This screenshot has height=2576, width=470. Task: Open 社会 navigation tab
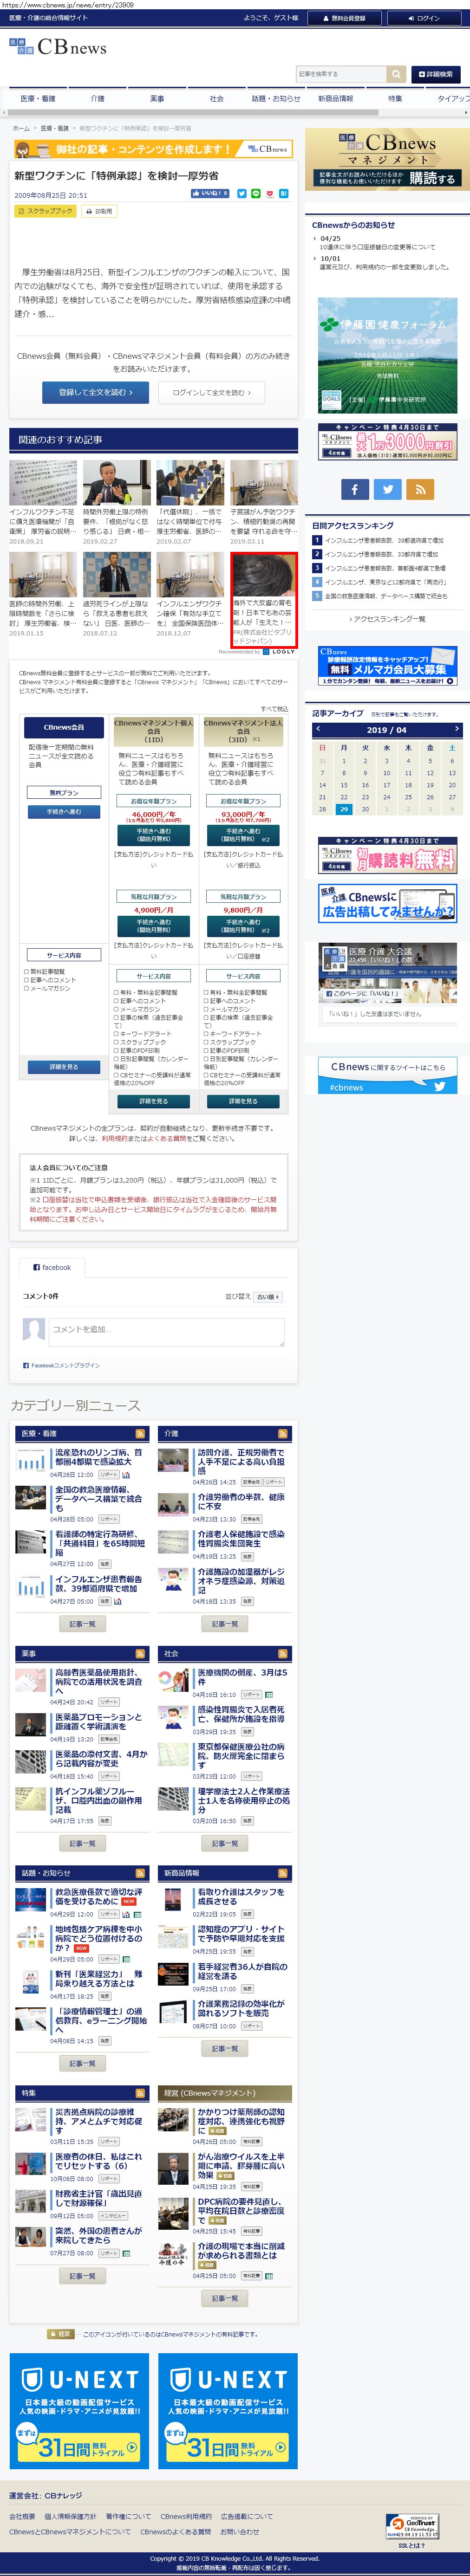point(216,98)
